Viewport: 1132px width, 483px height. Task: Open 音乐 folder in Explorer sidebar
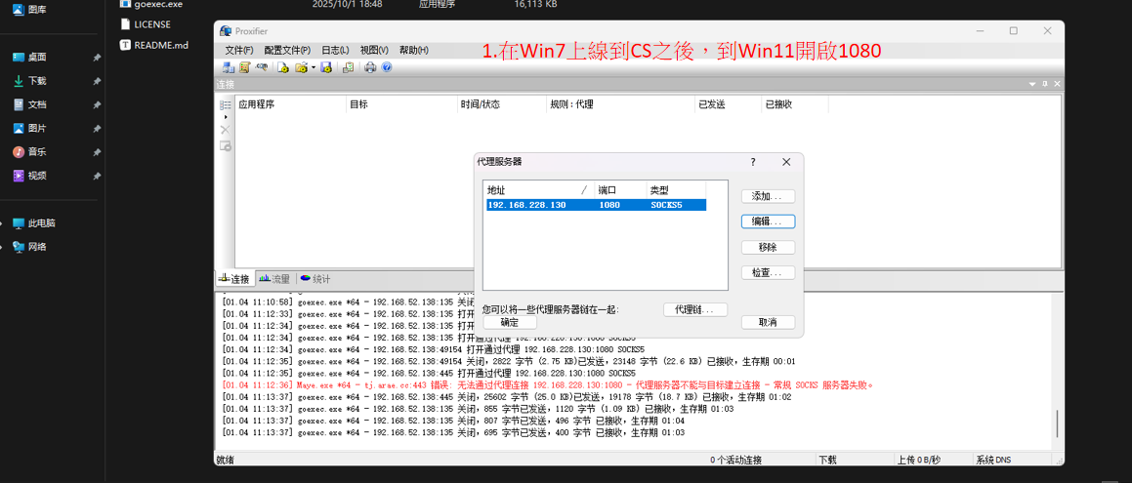pyautogui.click(x=37, y=152)
